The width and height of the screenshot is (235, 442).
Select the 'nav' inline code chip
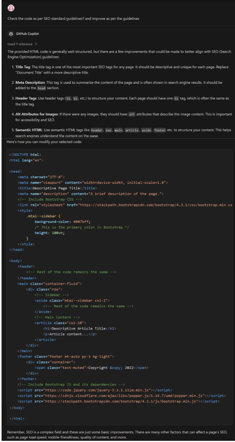(109, 130)
